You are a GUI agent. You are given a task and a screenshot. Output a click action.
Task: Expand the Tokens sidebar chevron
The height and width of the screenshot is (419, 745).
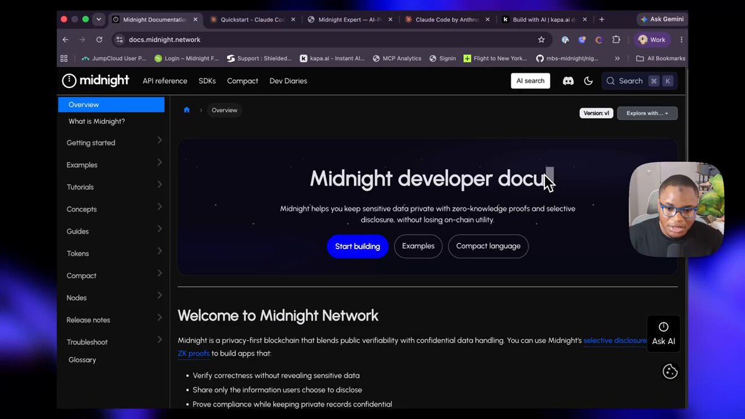click(x=160, y=251)
